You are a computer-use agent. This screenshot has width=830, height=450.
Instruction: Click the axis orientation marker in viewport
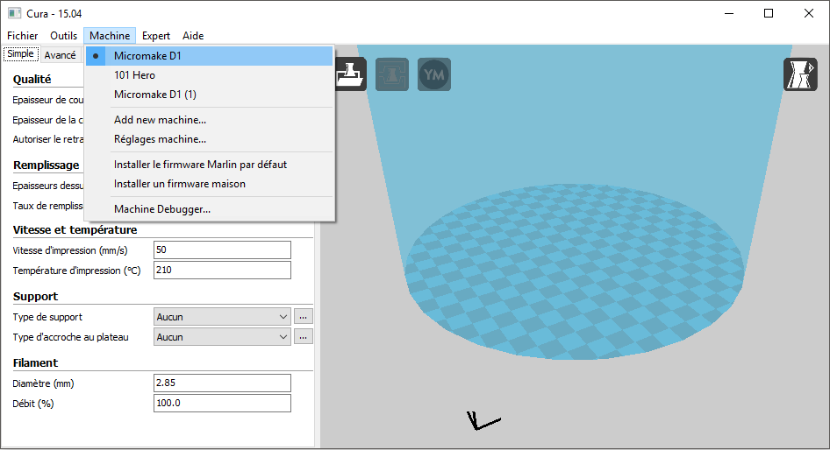coord(483,420)
